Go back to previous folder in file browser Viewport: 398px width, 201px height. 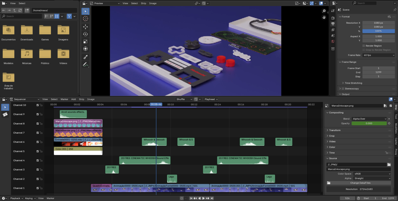[4, 10]
